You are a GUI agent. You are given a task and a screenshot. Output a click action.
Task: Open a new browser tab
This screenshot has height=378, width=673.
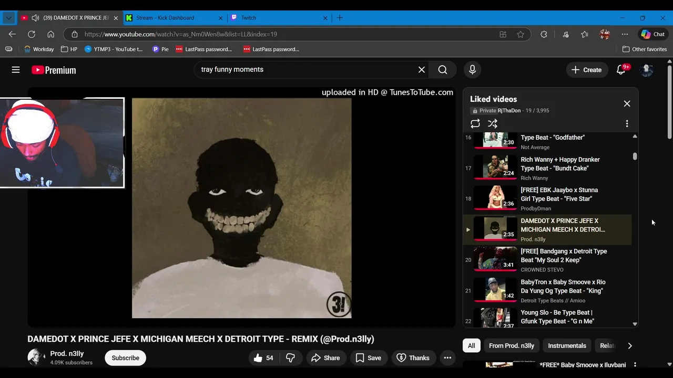pos(340,18)
